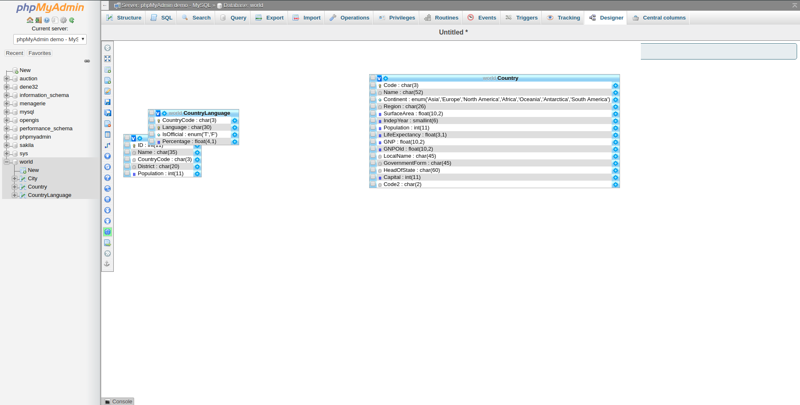Open the Current server dropdown

[50, 39]
